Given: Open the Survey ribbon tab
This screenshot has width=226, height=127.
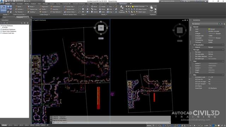Looking at the screenshot, I should click(58, 4).
